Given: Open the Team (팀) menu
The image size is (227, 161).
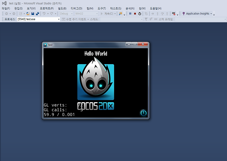Looking at the screenshot, I should click(90, 8).
